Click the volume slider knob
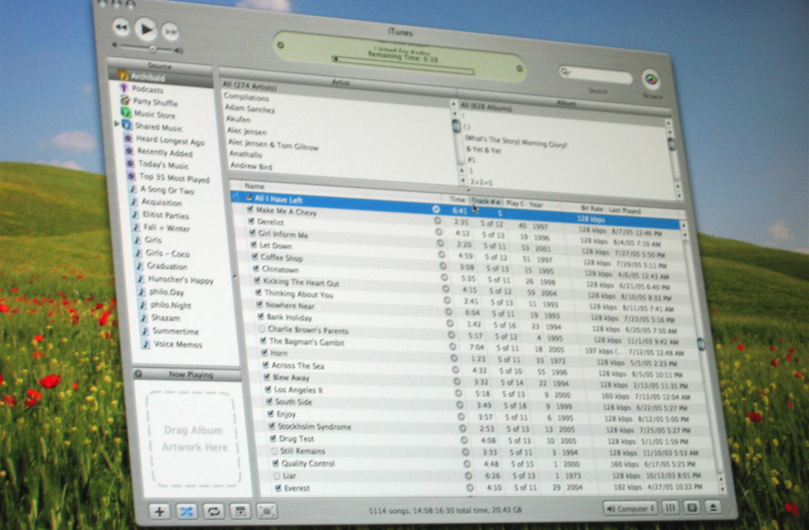809x530 pixels. 152,49
